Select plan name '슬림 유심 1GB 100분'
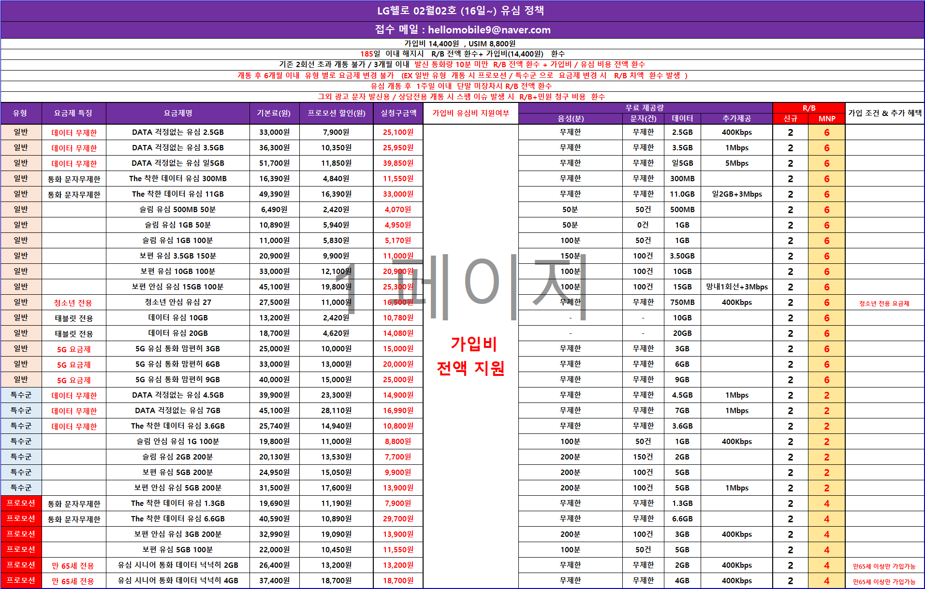925x589 pixels. 178,240
